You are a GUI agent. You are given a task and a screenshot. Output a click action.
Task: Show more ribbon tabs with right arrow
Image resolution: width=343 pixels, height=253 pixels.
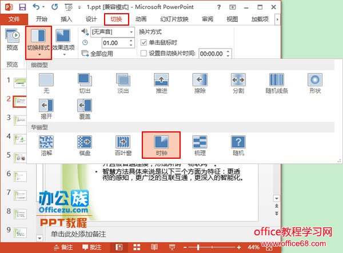[277, 19]
